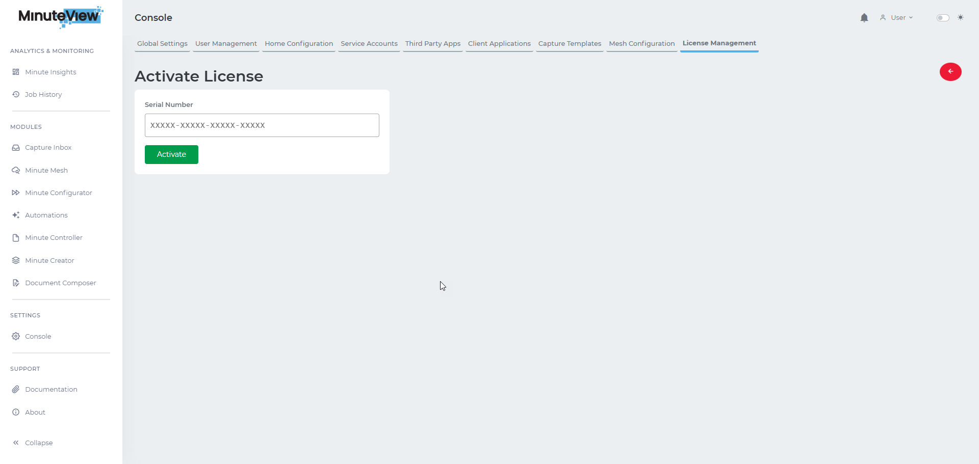
Task: Open notifications bell
Action: pyautogui.click(x=864, y=18)
